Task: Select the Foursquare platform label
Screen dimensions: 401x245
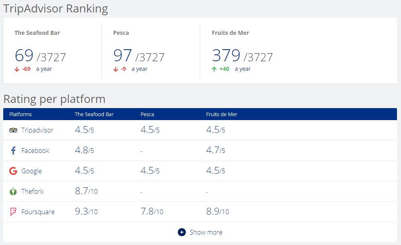Action: (x=38, y=212)
